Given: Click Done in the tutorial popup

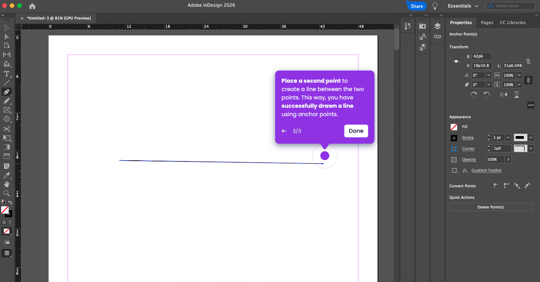Looking at the screenshot, I should (x=356, y=131).
